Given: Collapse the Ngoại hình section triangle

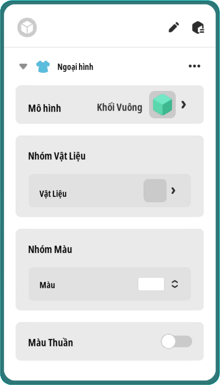Looking at the screenshot, I should pyautogui.click(x=23, y=67).
